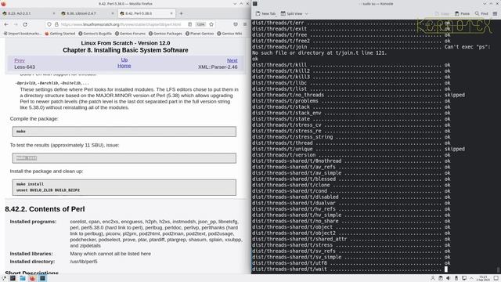
Task: Reset the 120% zoom level badge
Action: [200, 24]
